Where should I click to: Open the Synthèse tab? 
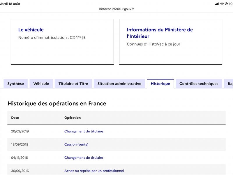coord(16,84)
